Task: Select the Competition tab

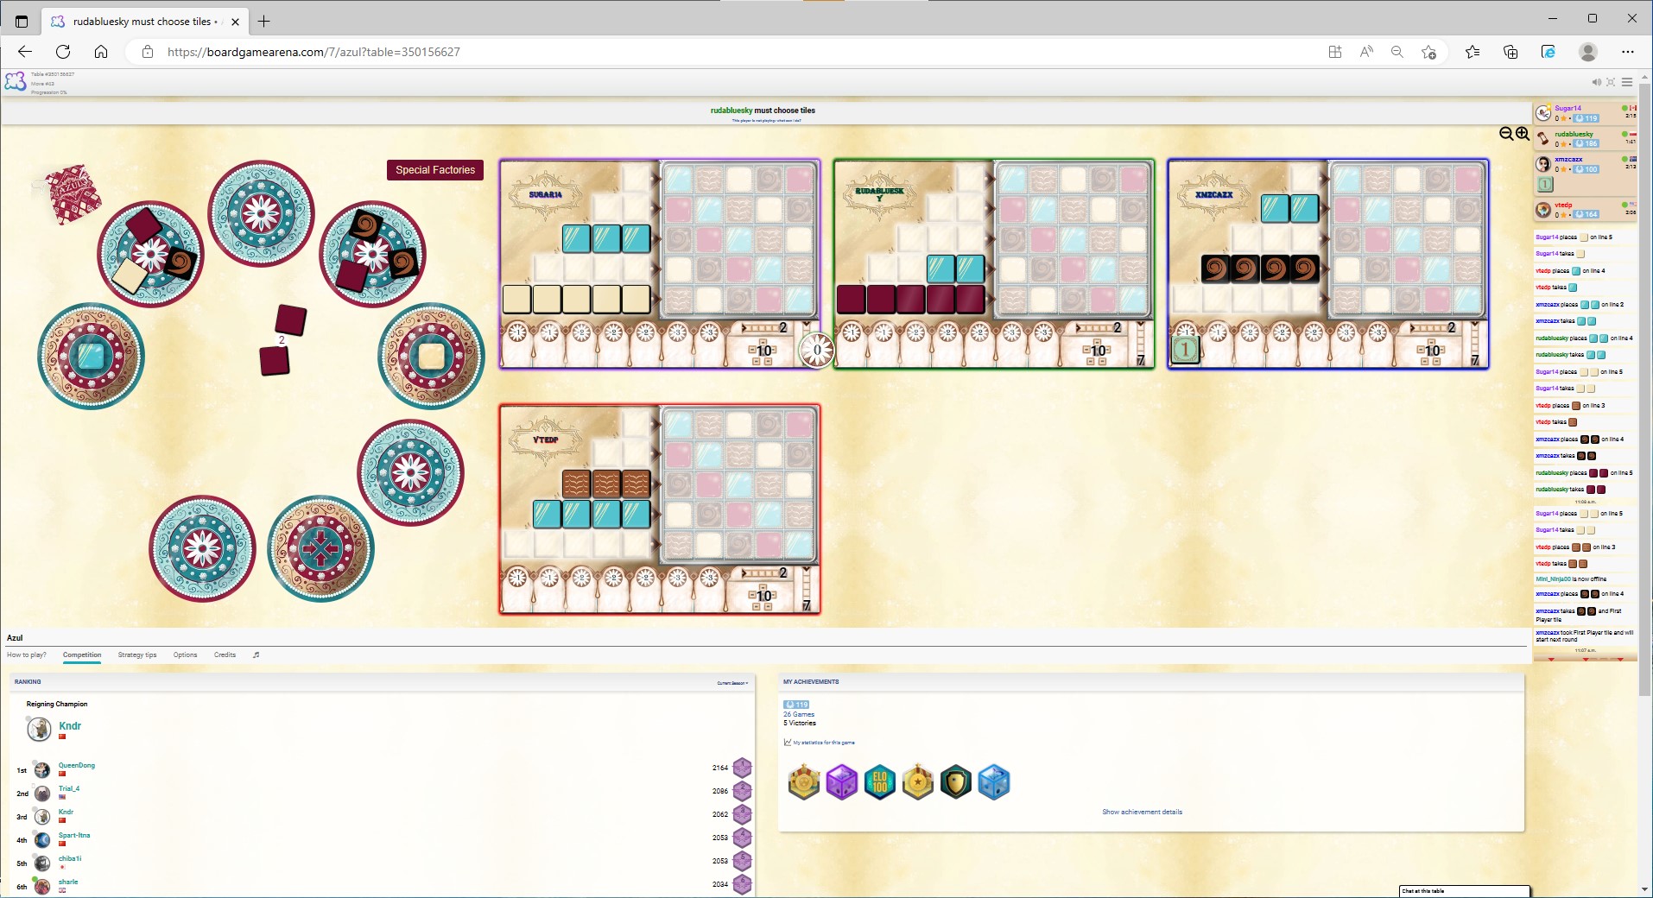Action: (82, 655)
